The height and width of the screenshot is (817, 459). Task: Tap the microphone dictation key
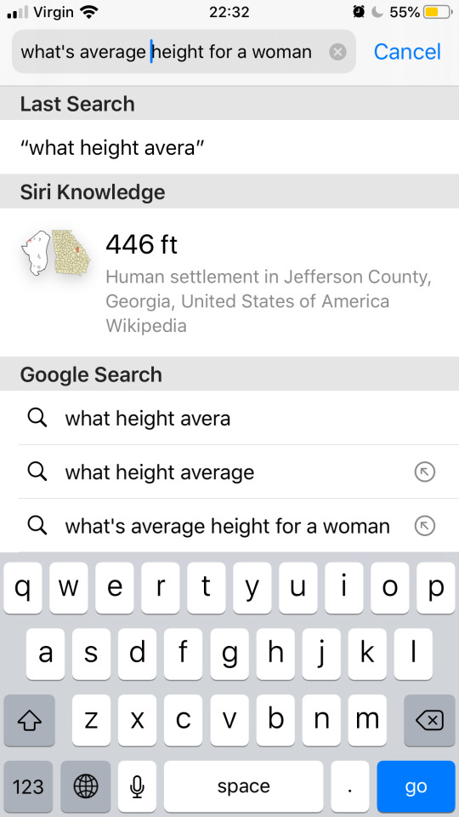pos(137,786)
